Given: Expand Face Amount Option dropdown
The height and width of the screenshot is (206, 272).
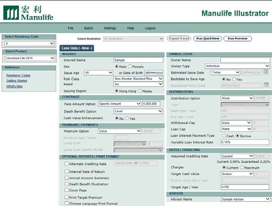Looking at the screenshot, I should (119, 104).
